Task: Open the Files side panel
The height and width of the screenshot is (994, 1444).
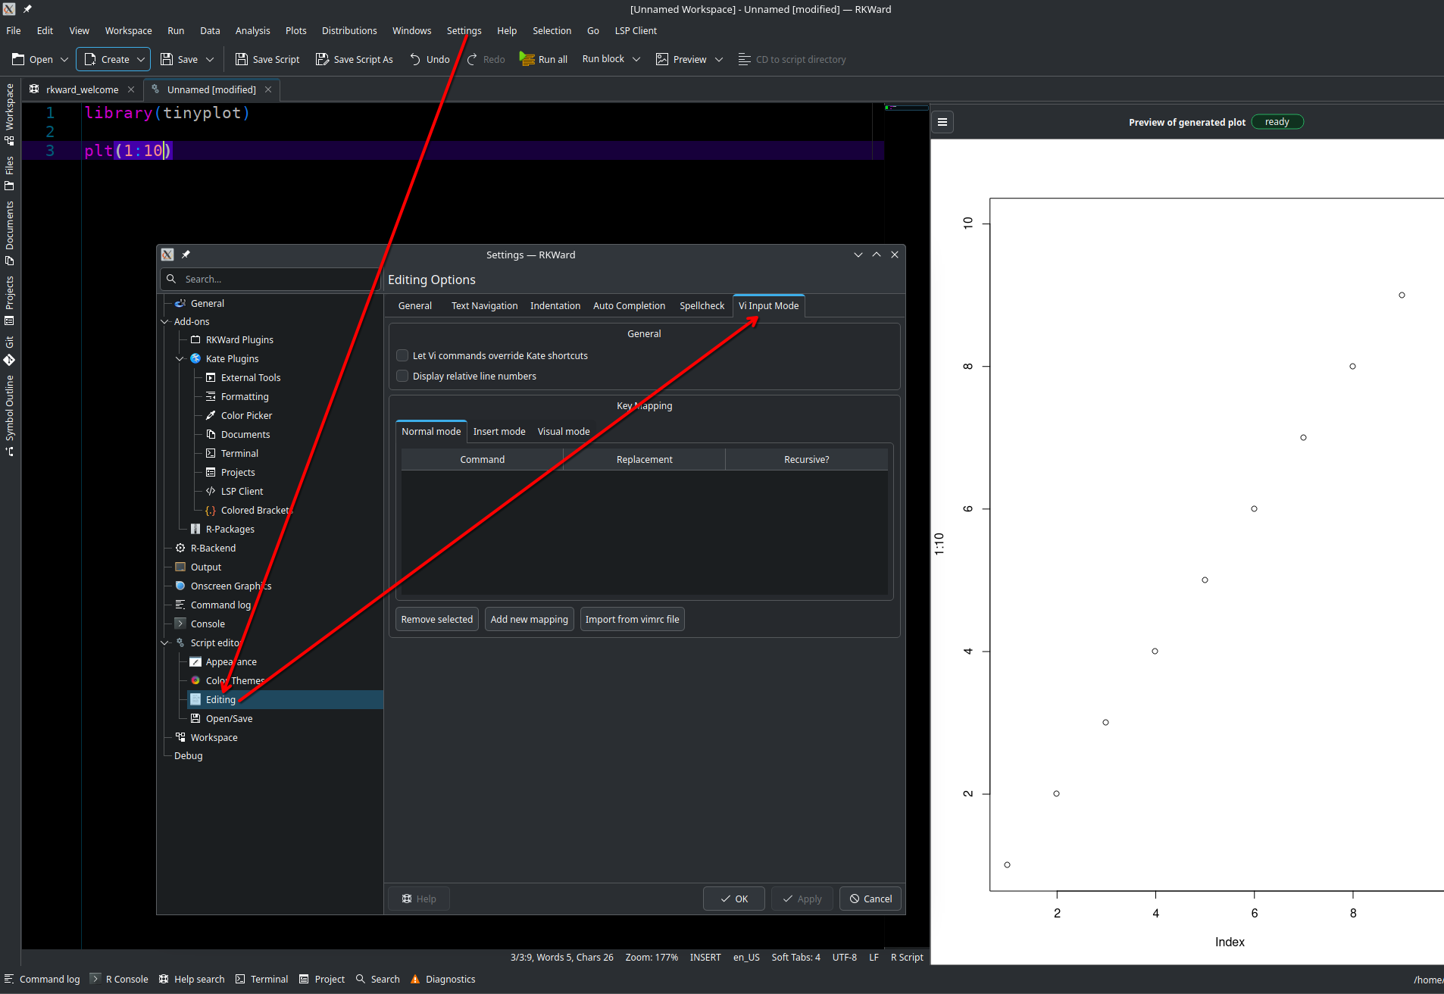Action: point(10,173)
